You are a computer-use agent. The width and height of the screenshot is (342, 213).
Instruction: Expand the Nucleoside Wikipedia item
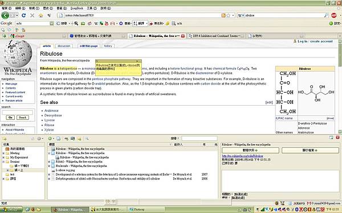coord(49,166)
